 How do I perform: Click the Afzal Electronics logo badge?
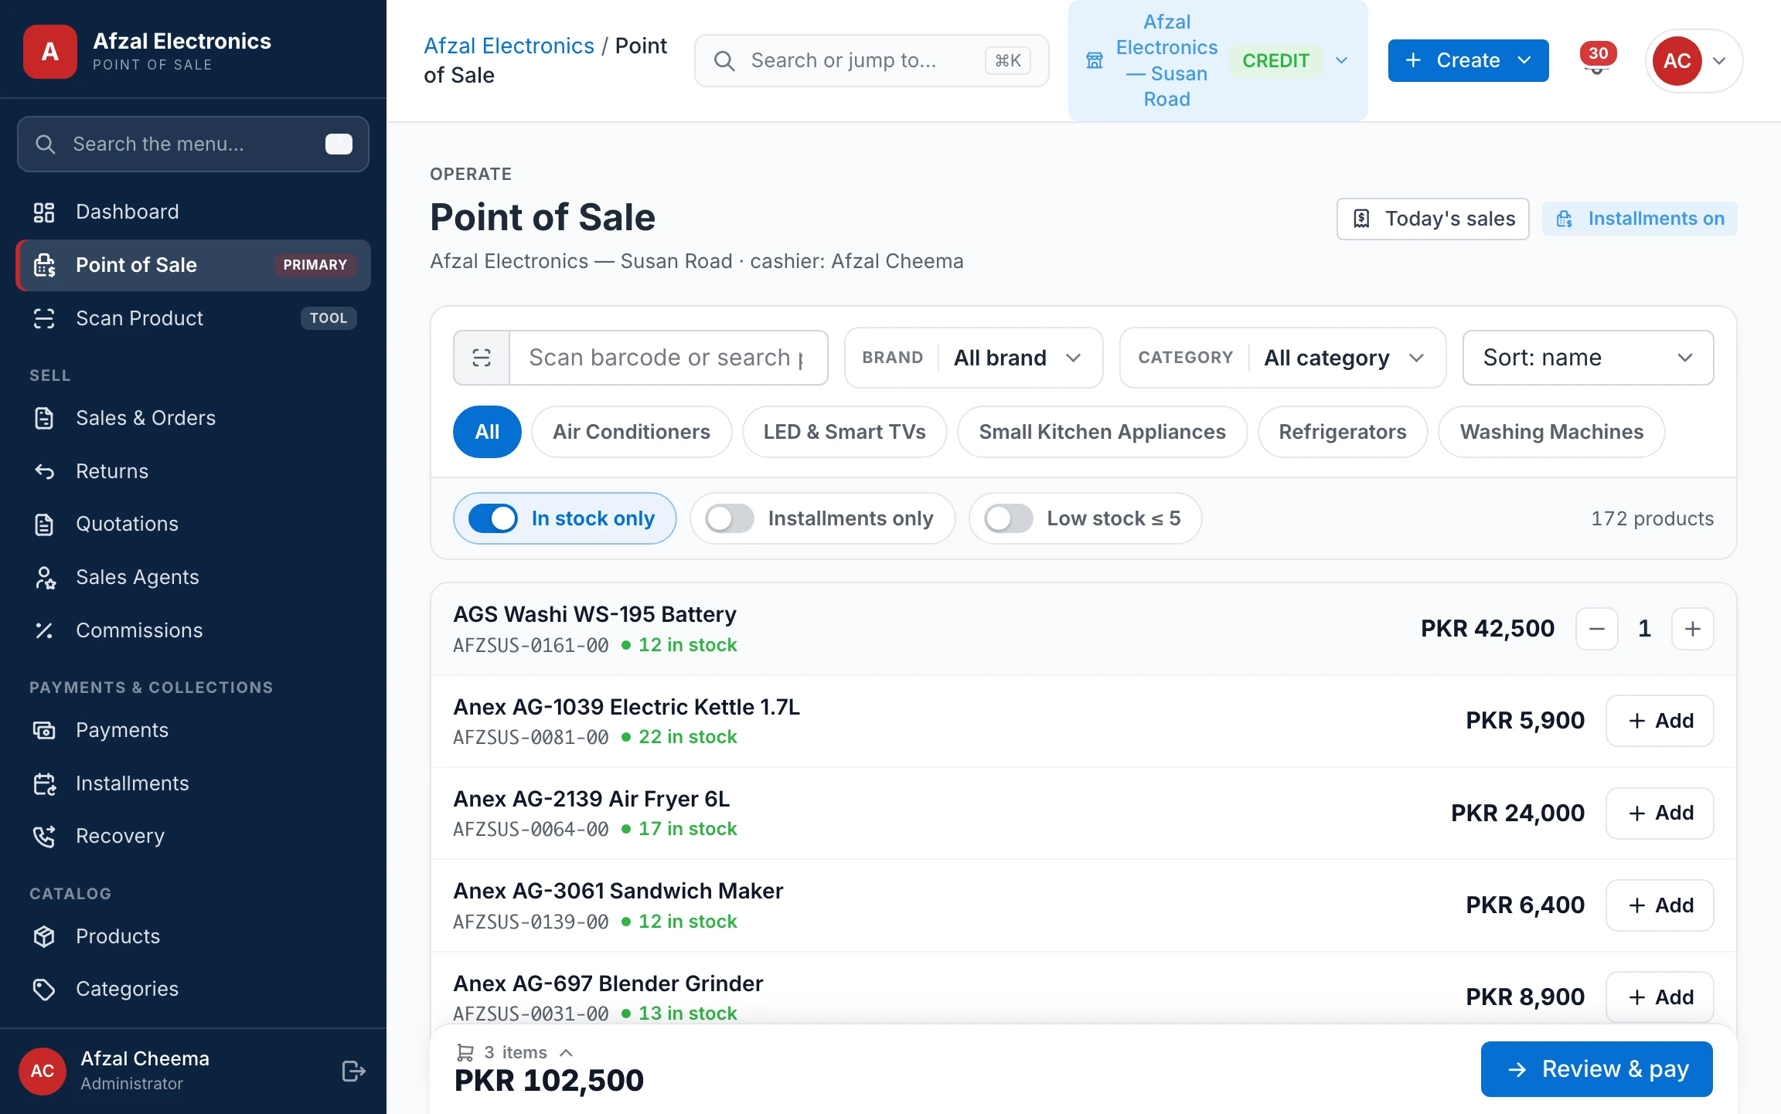click(x=50, y=52)
